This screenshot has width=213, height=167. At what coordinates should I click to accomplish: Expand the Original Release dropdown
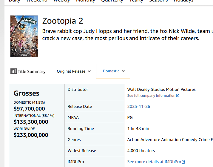pos(73,71)
